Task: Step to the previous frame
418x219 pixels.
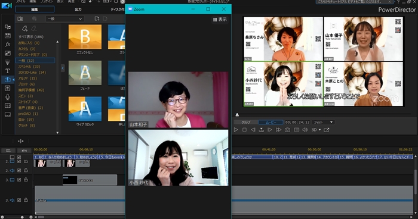Action: [253, 130]
